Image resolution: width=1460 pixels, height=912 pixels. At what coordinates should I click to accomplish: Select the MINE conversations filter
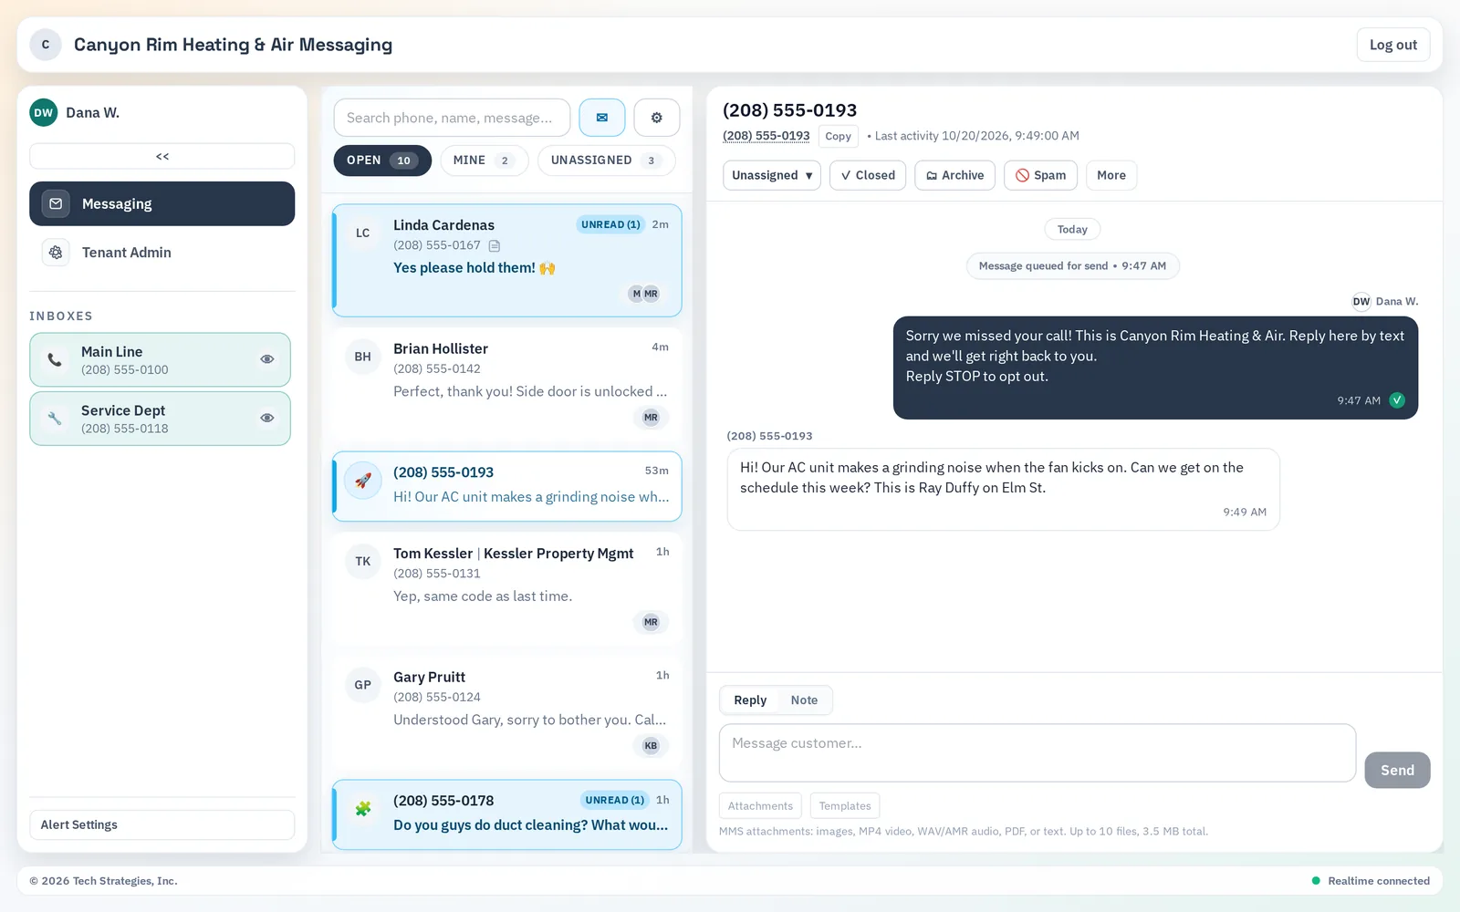485,161
